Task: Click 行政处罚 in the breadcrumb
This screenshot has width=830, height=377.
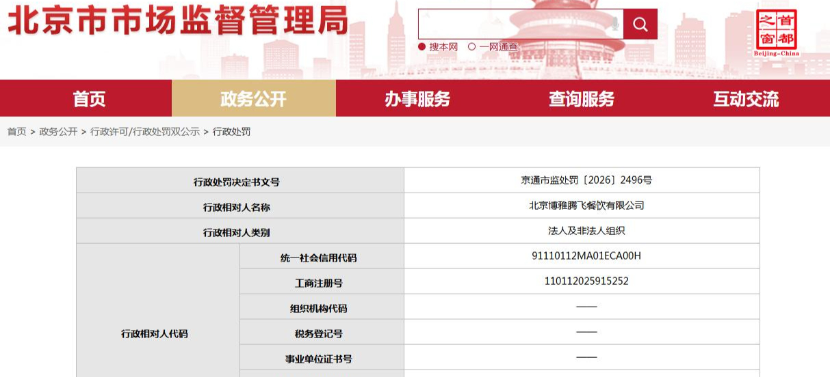Action: [x=231, y=132]
